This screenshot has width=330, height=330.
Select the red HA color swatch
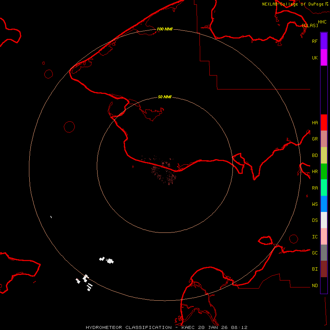(324, 122)
